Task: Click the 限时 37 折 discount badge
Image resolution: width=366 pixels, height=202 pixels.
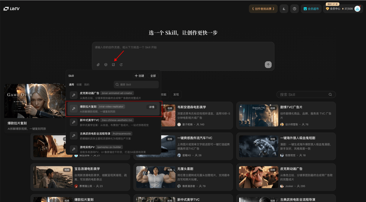Action: (332, 4)
